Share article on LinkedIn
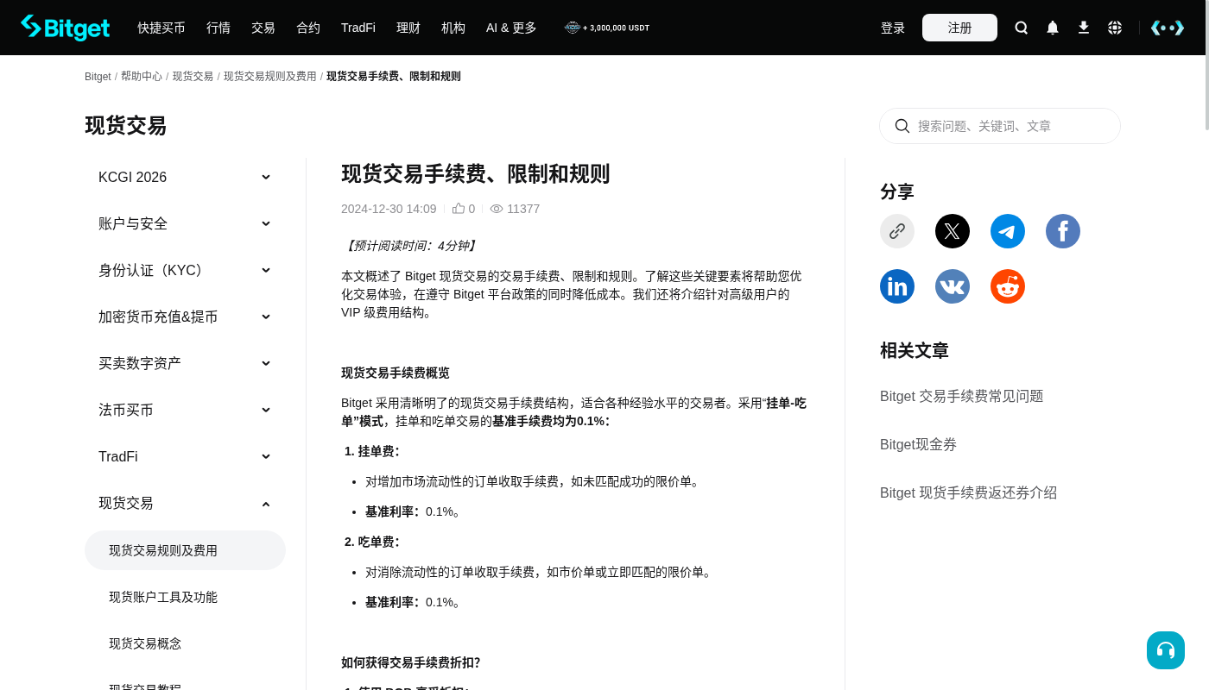The height and width of the screenshot is (690, 1209). 897,286
